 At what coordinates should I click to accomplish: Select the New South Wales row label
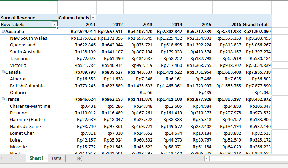point(28,38)
